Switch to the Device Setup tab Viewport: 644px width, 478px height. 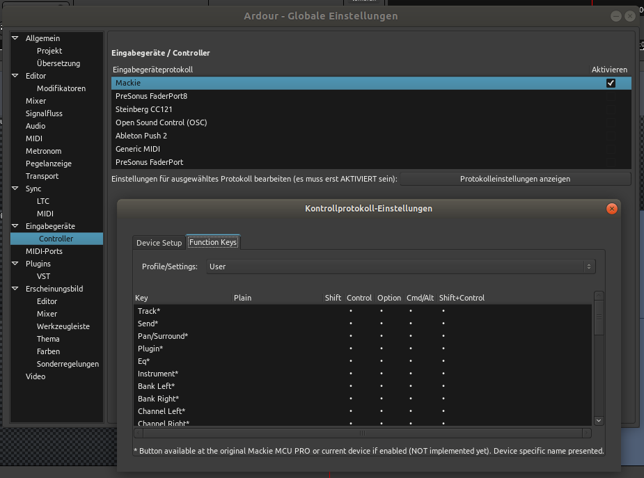tap(159, 243)
